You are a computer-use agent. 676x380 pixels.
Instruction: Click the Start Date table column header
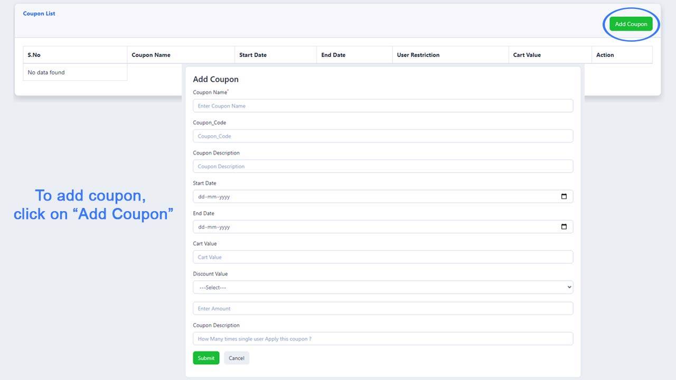pos(253,55)
